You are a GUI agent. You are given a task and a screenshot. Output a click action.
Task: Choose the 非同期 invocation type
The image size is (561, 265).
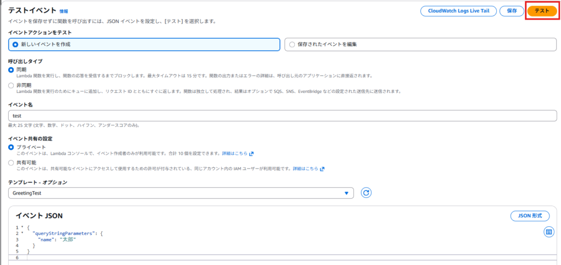click(11, 85)
